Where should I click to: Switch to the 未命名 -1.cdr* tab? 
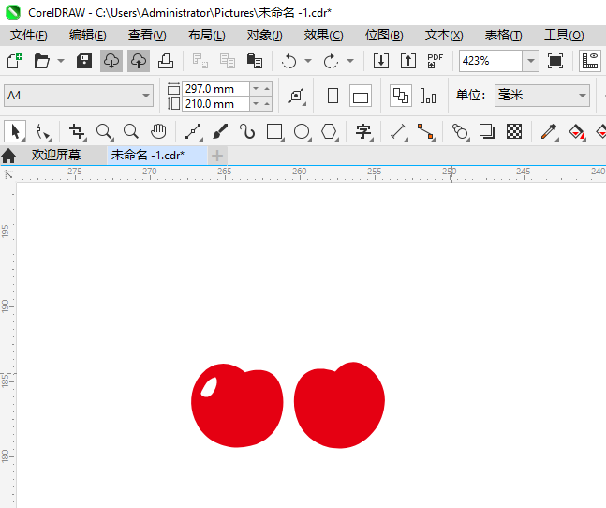[156, 156]
